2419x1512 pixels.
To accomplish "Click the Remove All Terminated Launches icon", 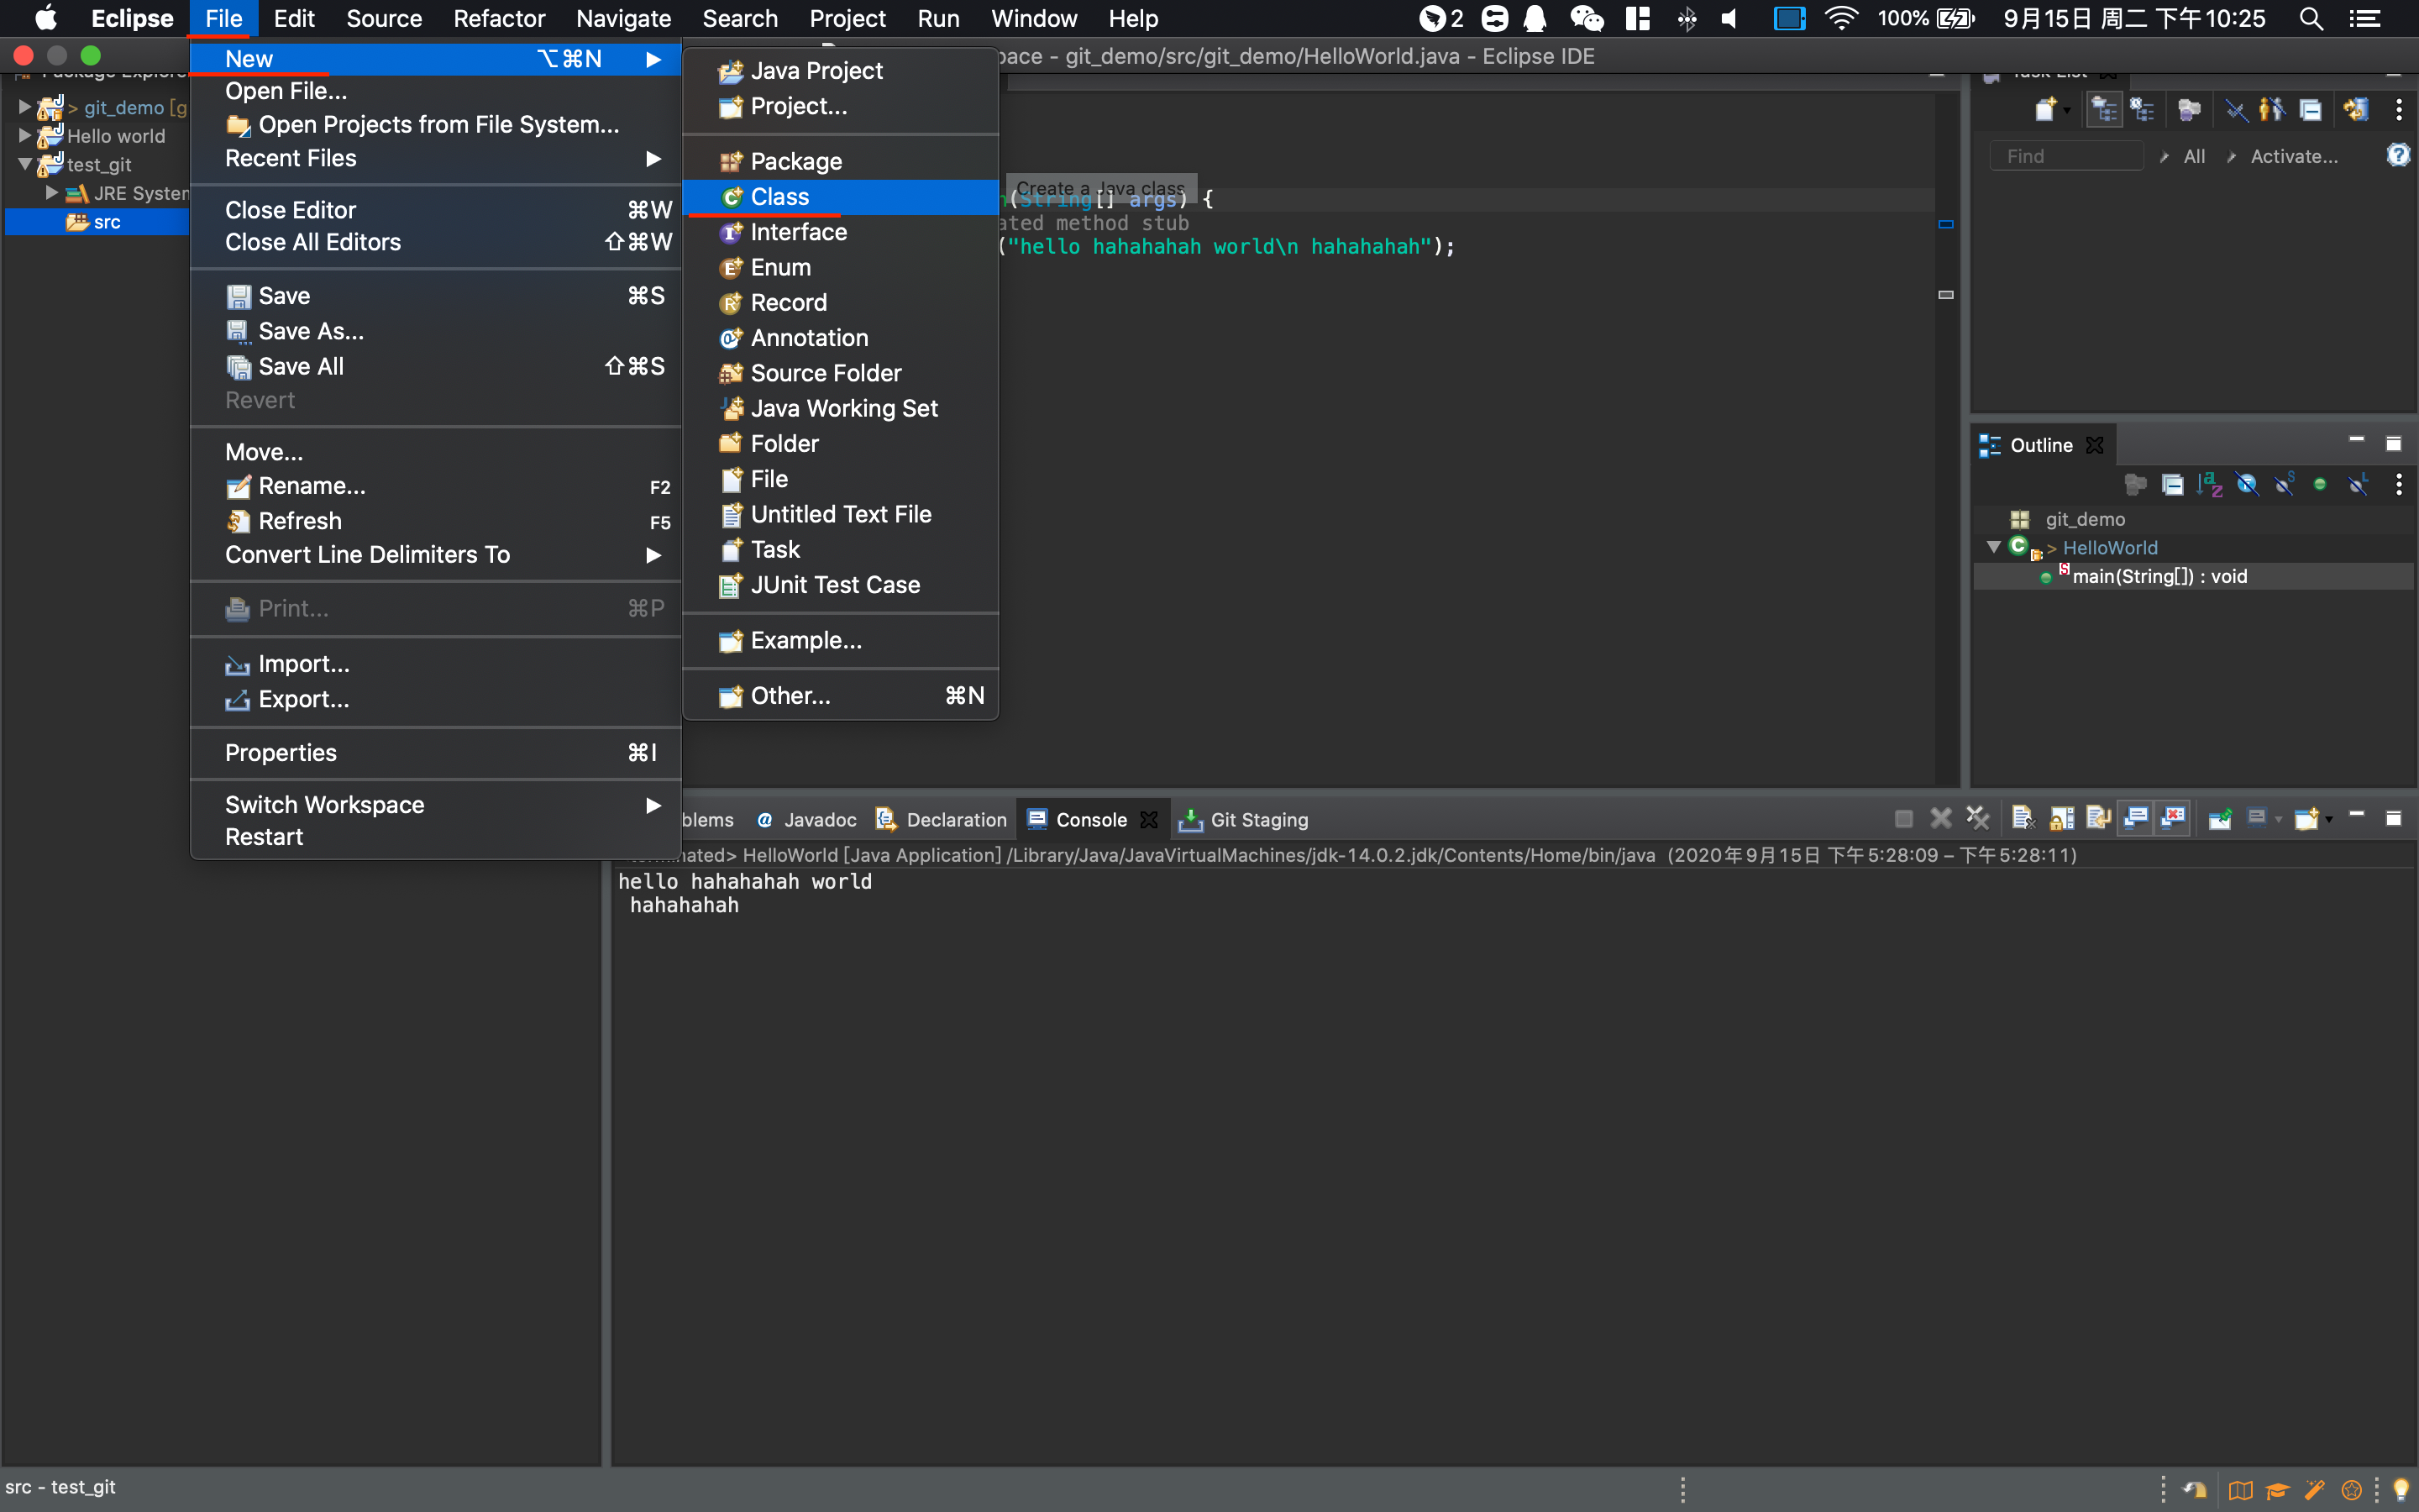I will 1978,819.
